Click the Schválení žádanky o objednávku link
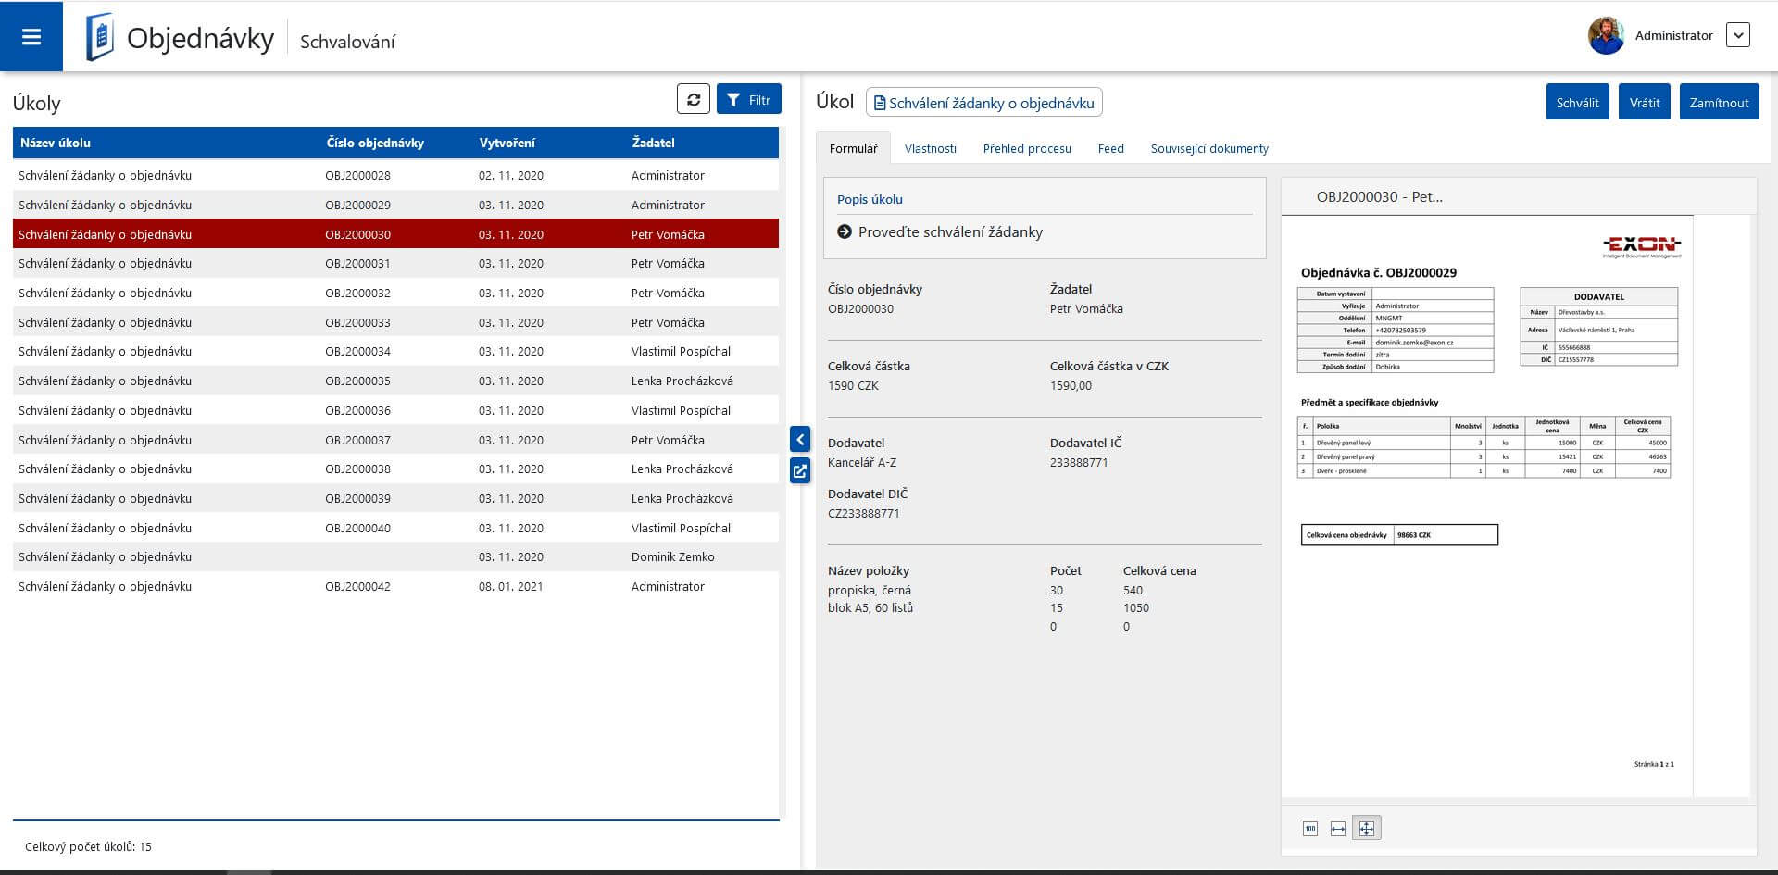 pyautogui.click(x=983, y=103)
